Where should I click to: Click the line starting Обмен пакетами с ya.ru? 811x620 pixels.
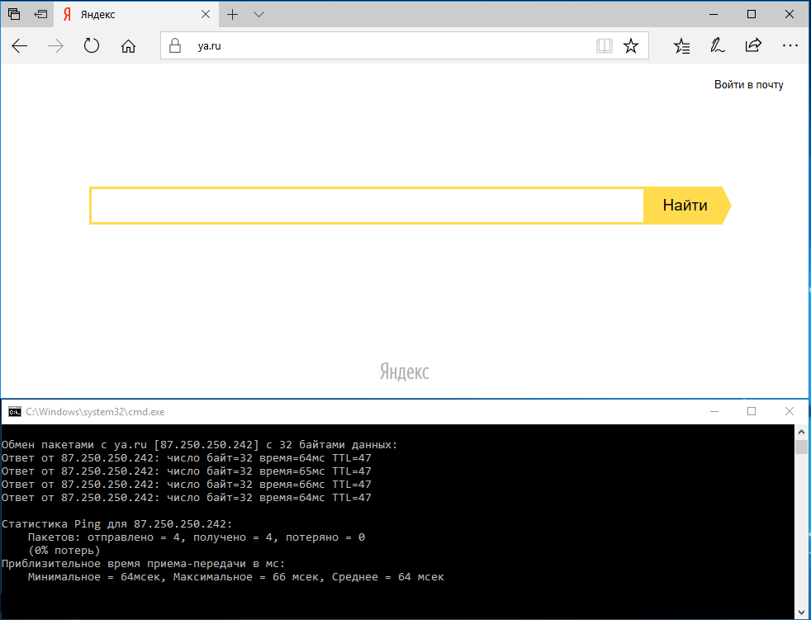click(x=200, y=445)
